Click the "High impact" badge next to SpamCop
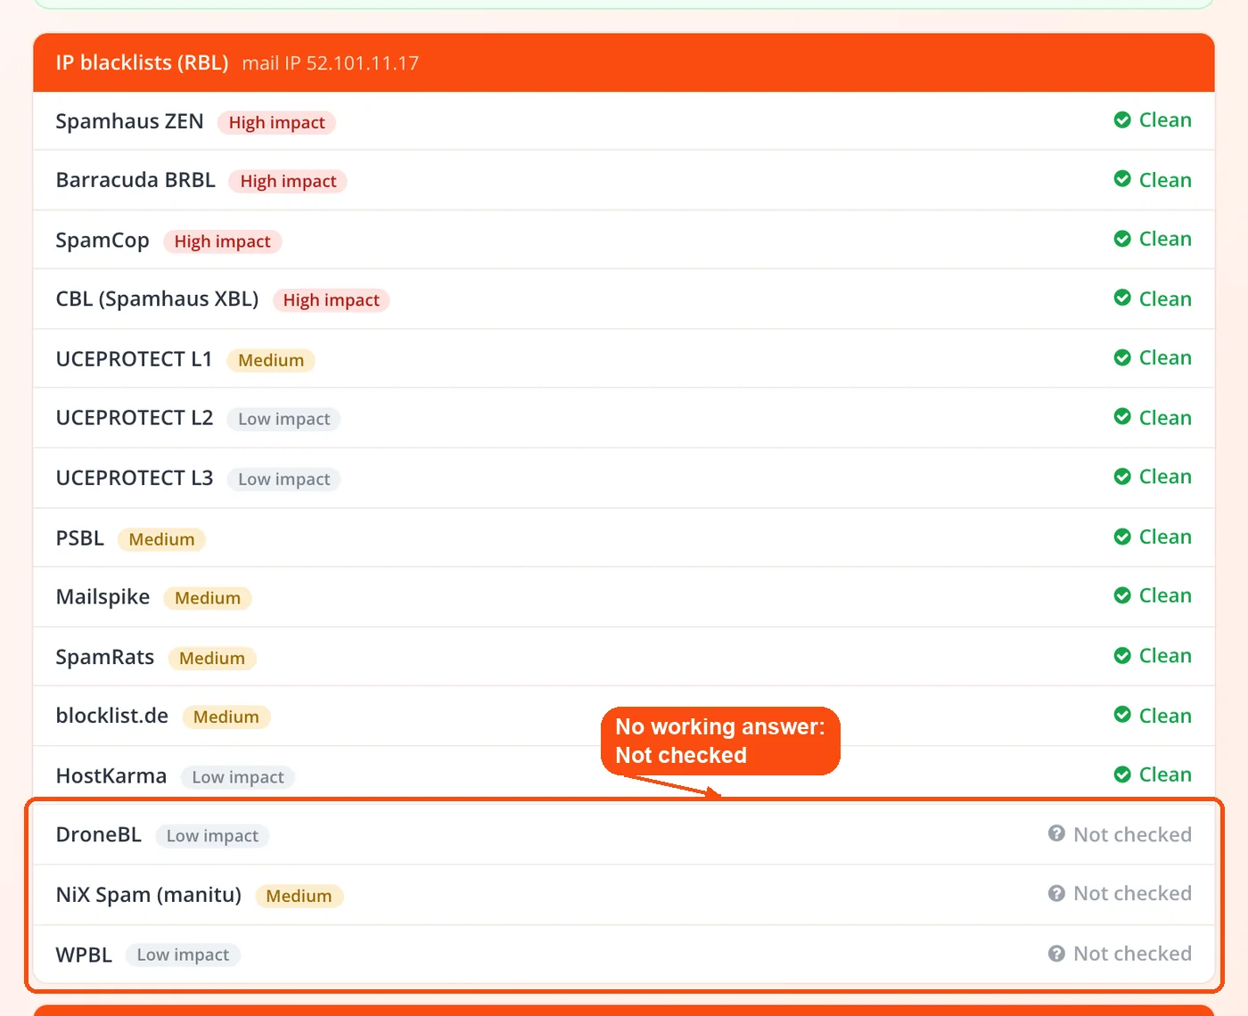The height and width of the screenshot is (1016, 1248). 222,242
